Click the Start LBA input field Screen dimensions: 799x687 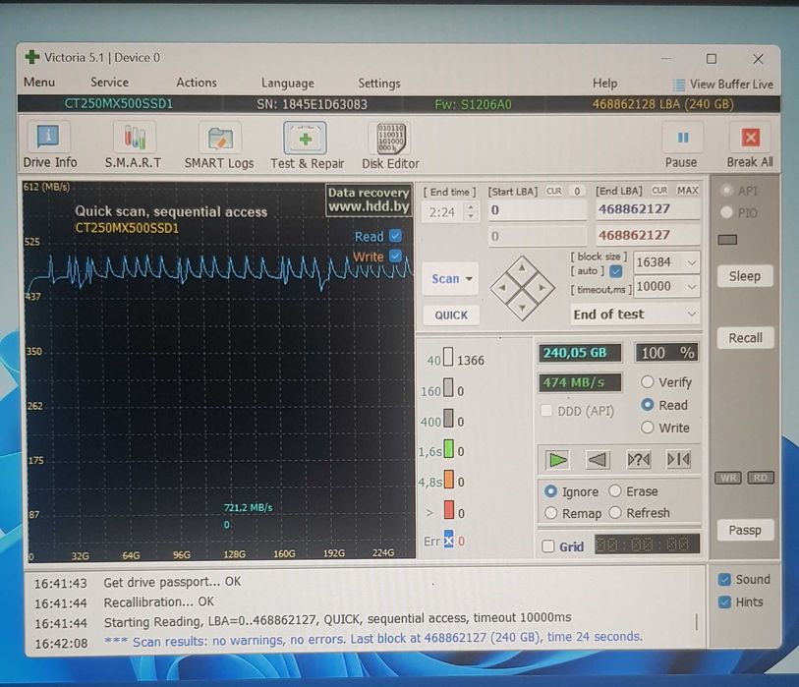tap(538, 210)
